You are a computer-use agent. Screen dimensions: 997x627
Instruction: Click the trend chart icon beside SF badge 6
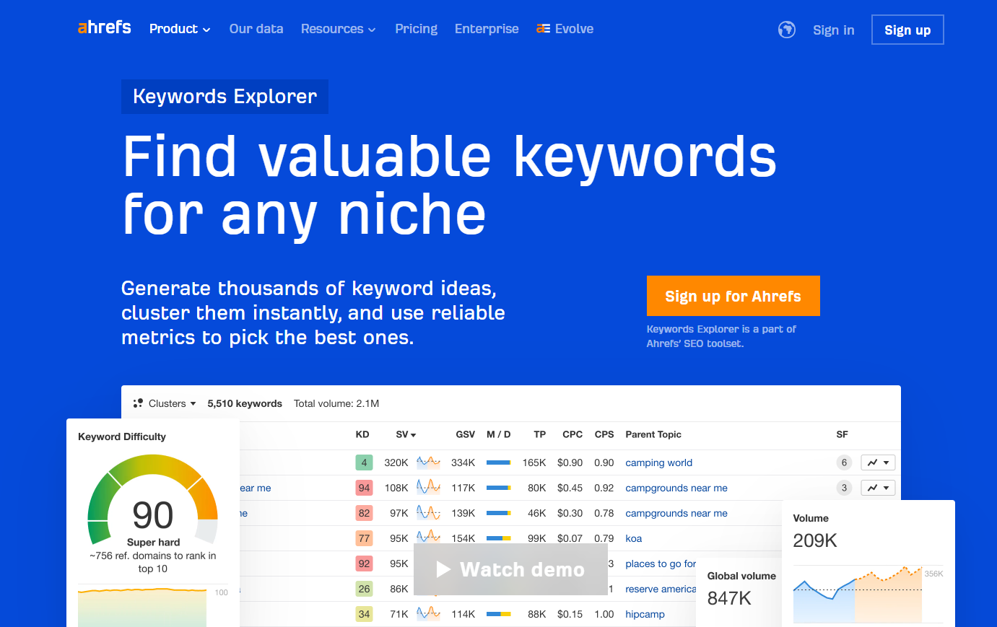click(878, 462)
